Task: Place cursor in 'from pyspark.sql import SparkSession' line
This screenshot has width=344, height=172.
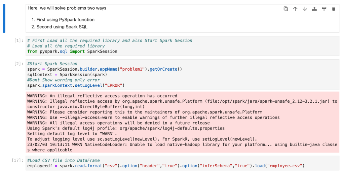Action: coord(72,52)
